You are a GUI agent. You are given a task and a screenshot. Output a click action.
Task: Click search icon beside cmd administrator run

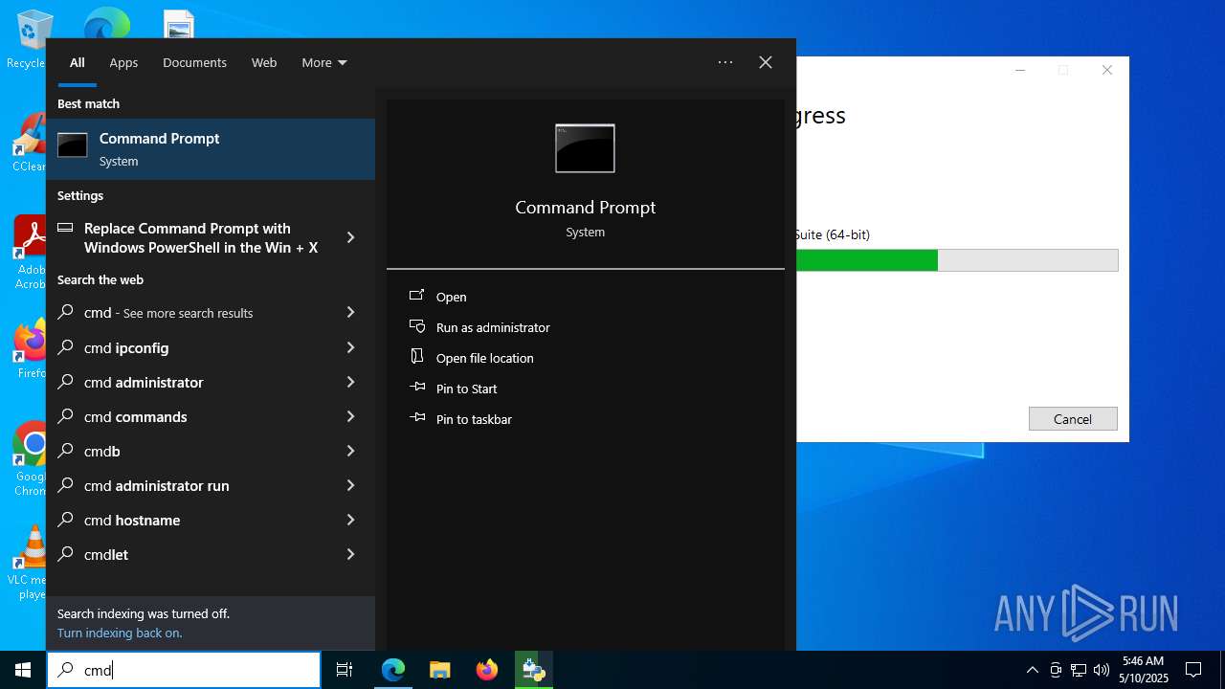(x=65, y=485)
